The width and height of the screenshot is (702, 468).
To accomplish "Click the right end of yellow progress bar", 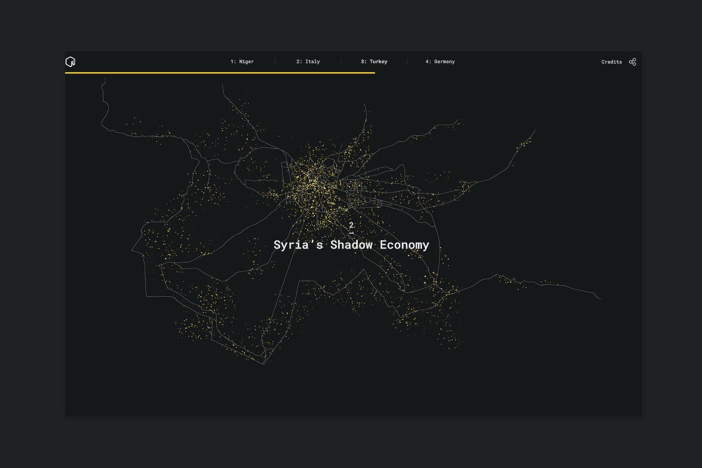I will [373, 73].
